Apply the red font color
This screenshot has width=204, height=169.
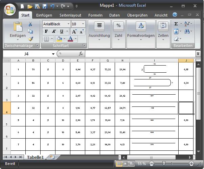70,39
